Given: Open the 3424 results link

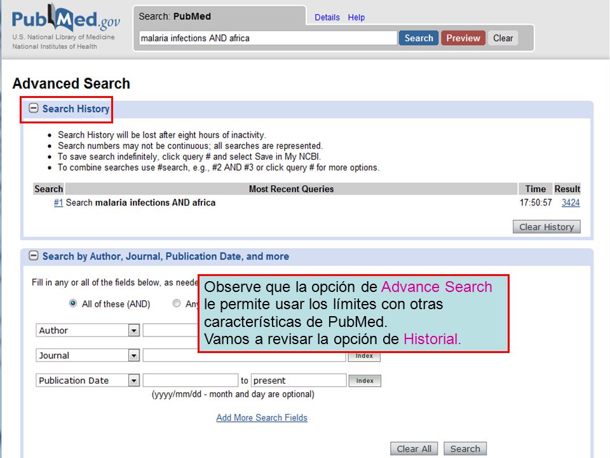Looking at the screenshot, I should point(571,202).
